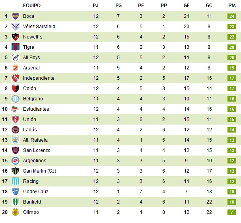241x223 pixels.
Task: Click the Olimpo team crest icon
Action: [x=16, y=212]
